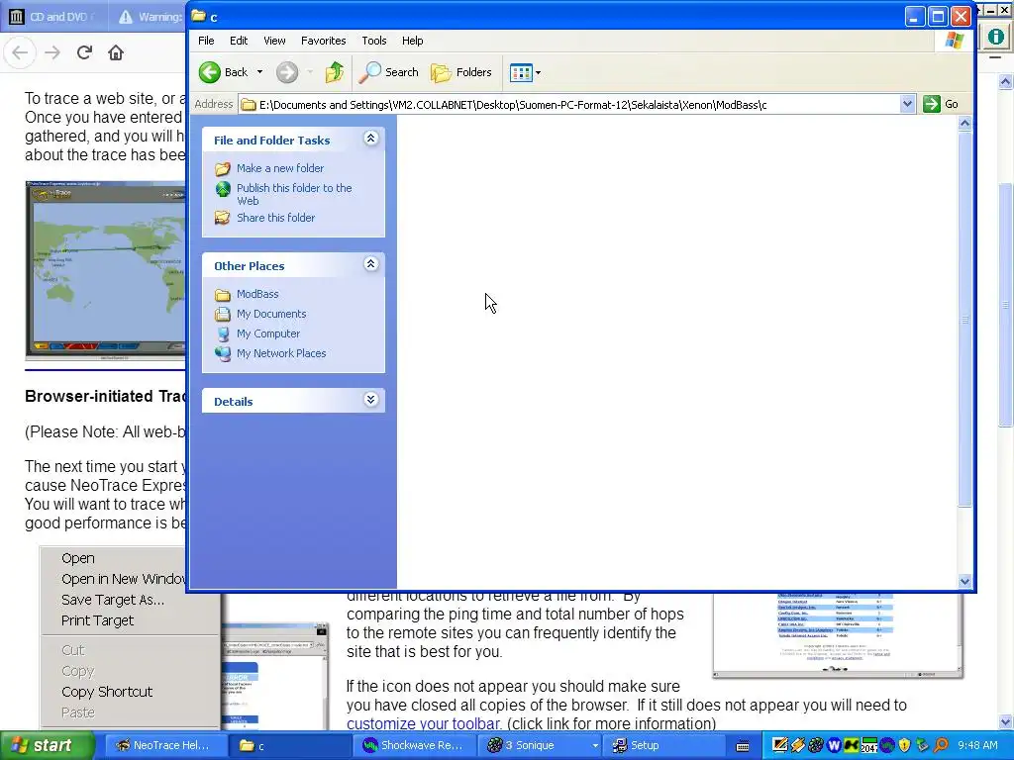1014x760 pixels.
Task: Click the traceroute results screenshot thumbnail
Action: click(x=838, y=636)
